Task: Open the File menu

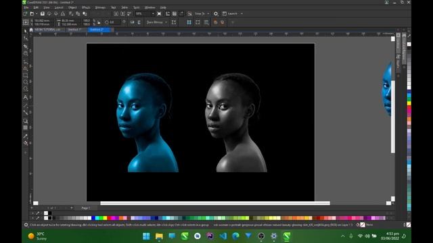Action: click(x=26, y=7)
